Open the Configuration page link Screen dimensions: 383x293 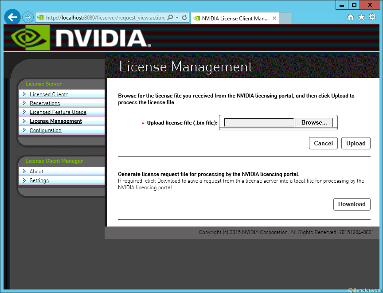45,130
